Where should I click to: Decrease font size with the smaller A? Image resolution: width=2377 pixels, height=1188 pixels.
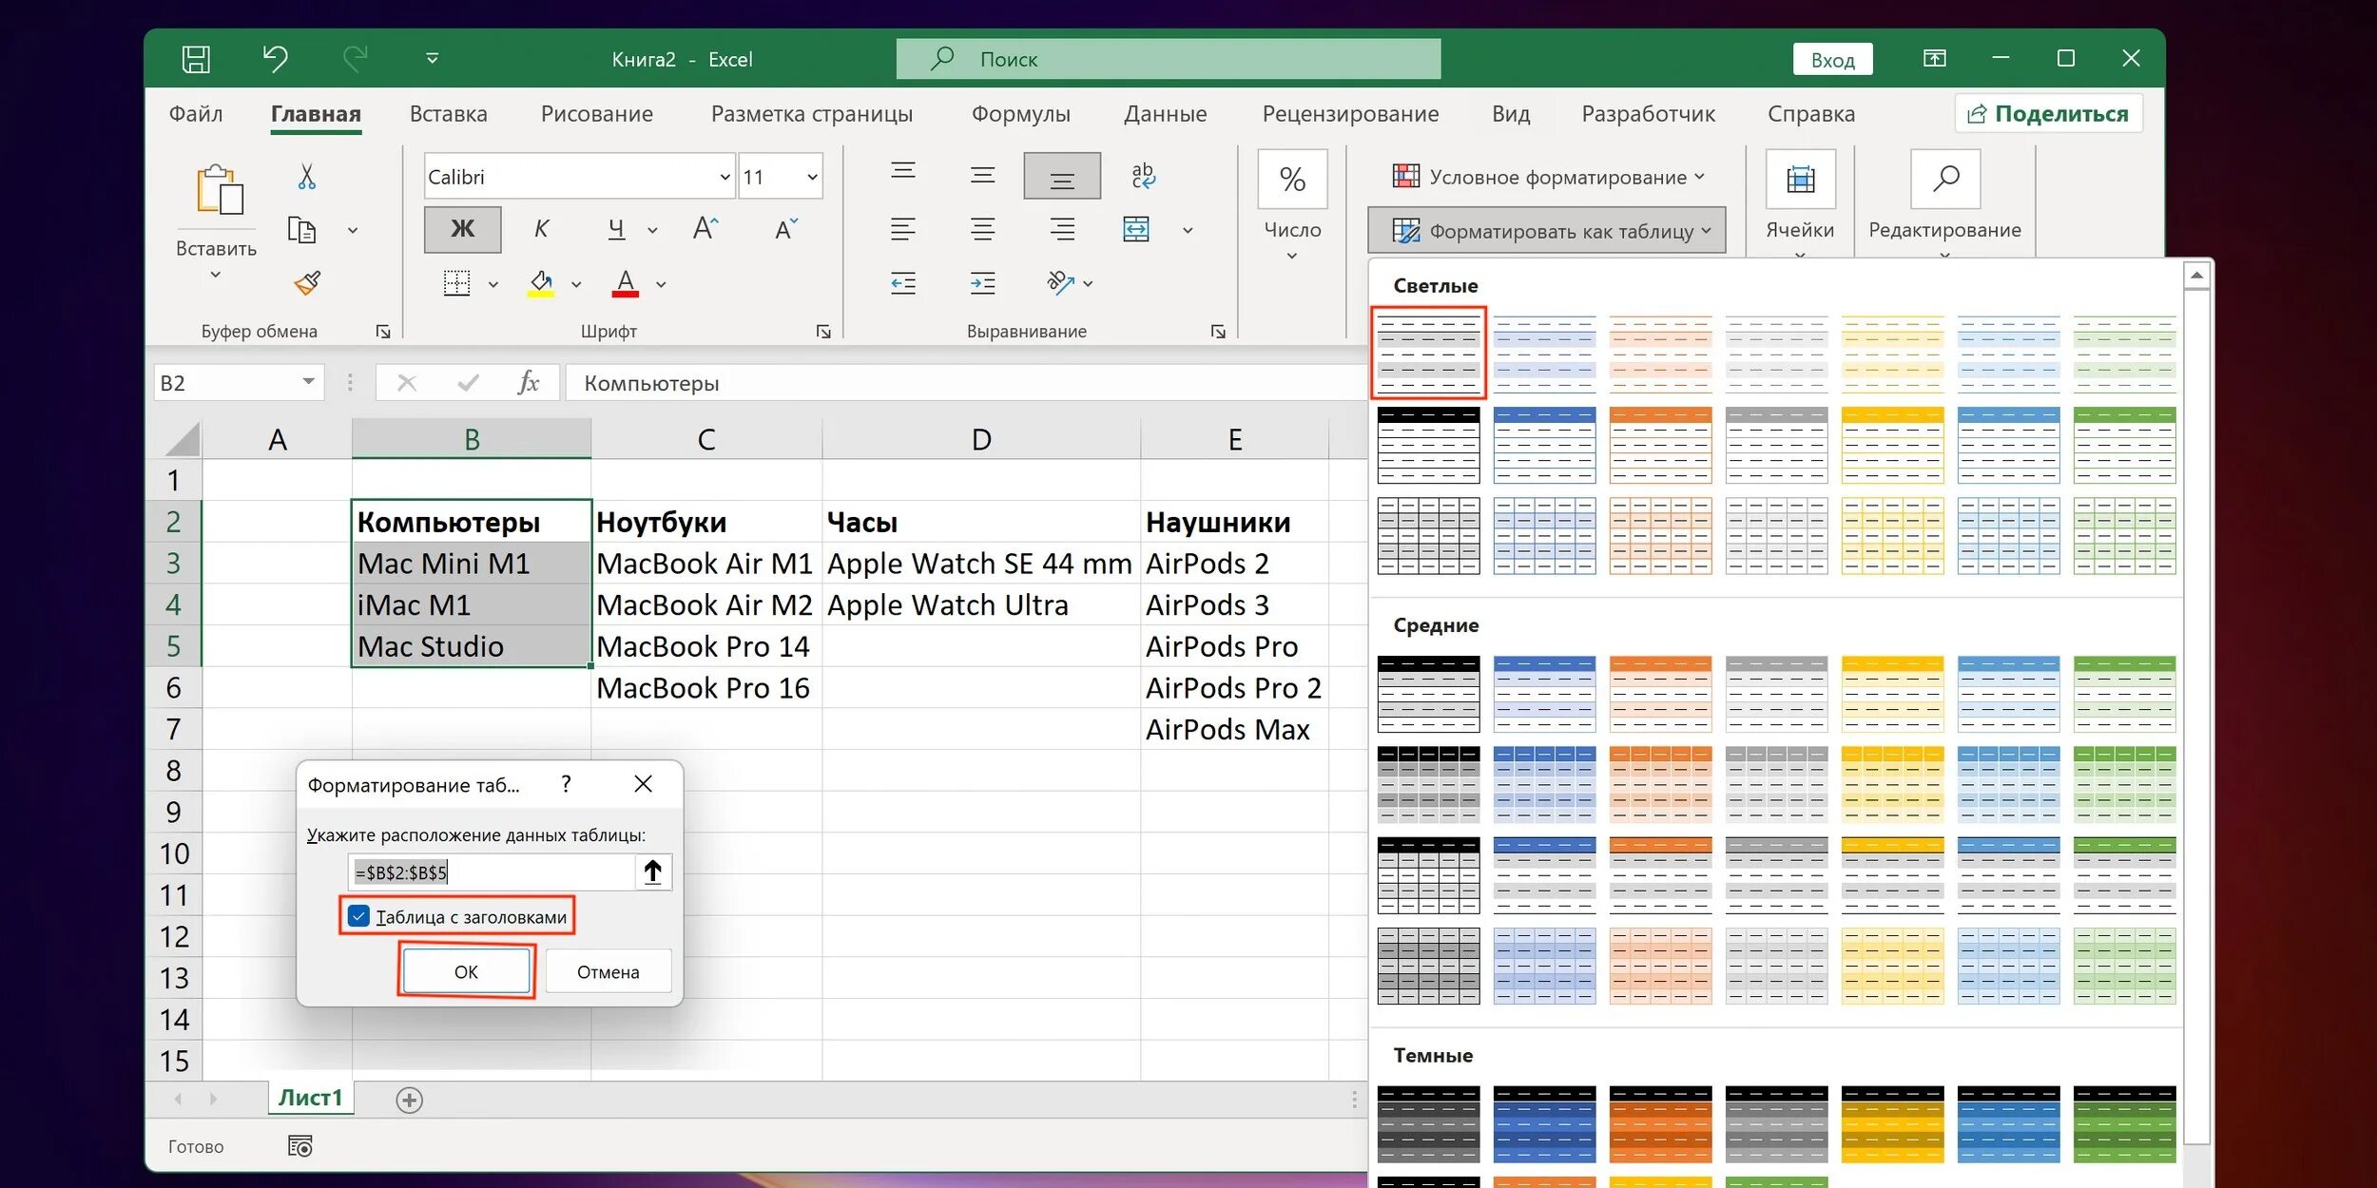(x=786, y=229)
